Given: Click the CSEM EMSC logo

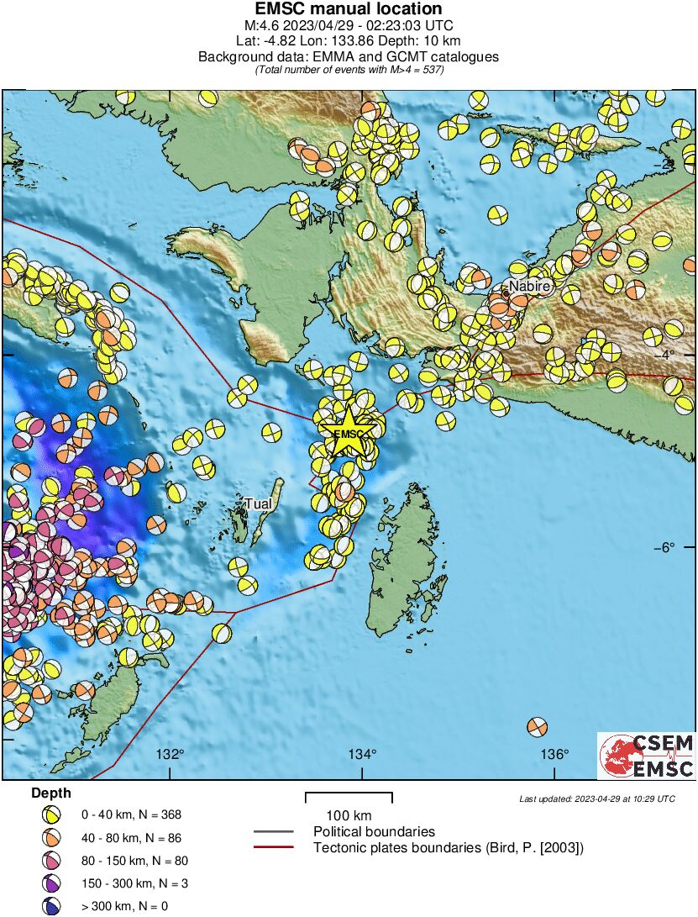Looking at the screenshot, I should click(x=647, y=756).
